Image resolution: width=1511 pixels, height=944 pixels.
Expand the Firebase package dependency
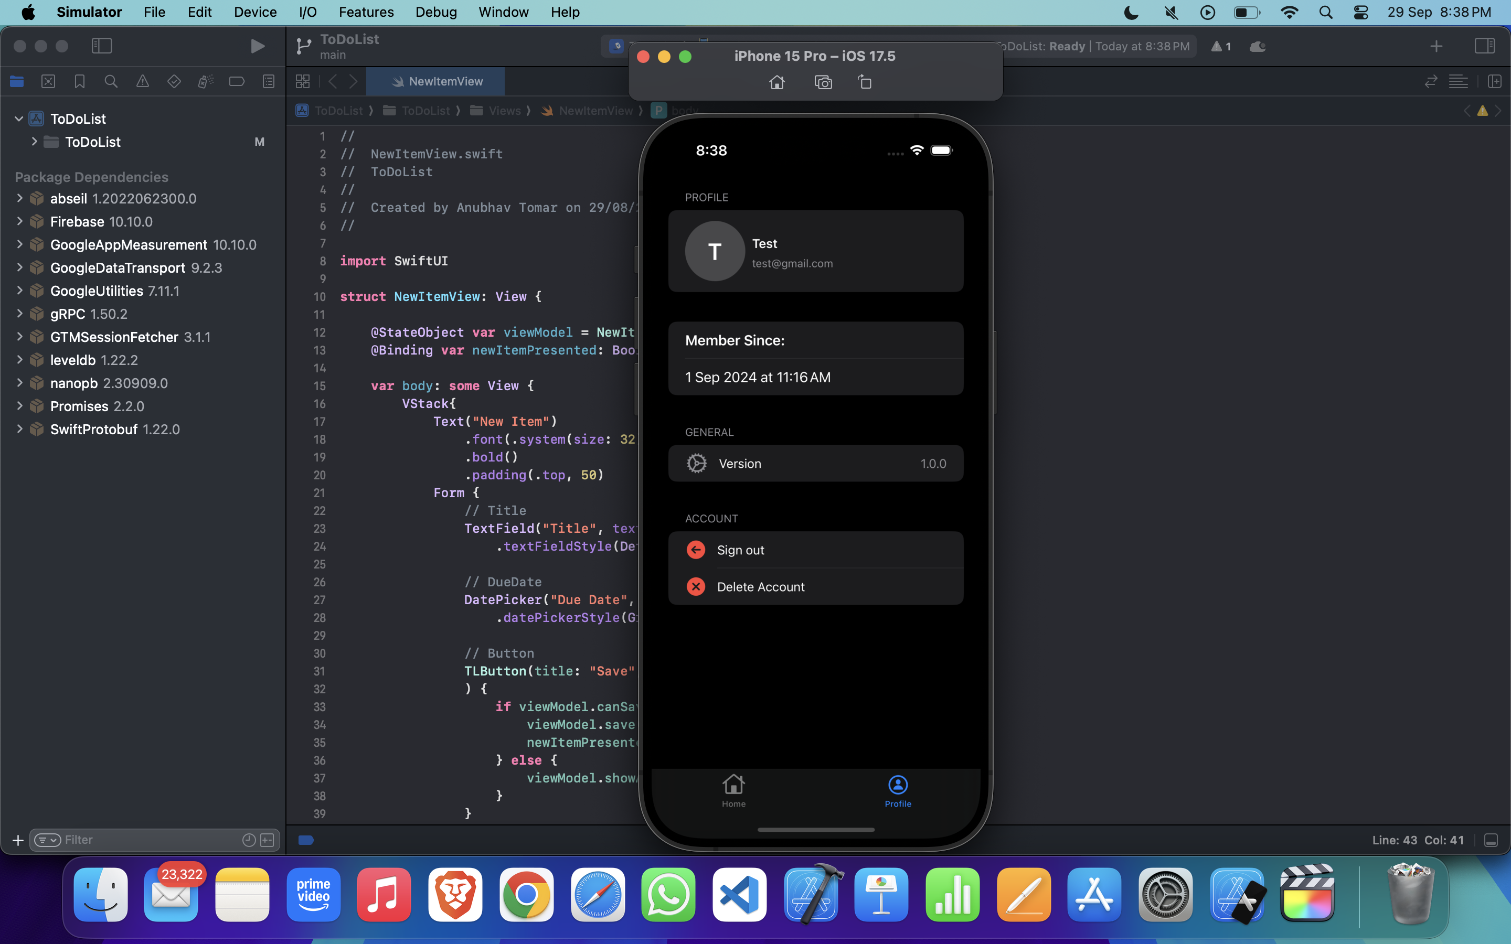[x=19, y=222]
